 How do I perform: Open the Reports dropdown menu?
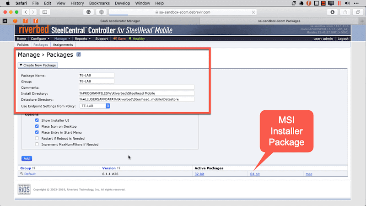83,39
